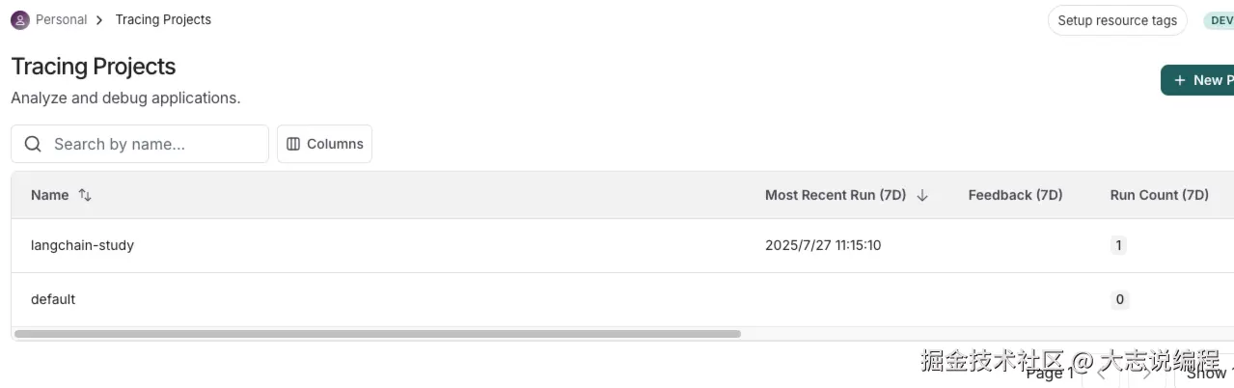1234x388 pixels.
Task: Open the langchain-study project
Action: pos(83,245)
